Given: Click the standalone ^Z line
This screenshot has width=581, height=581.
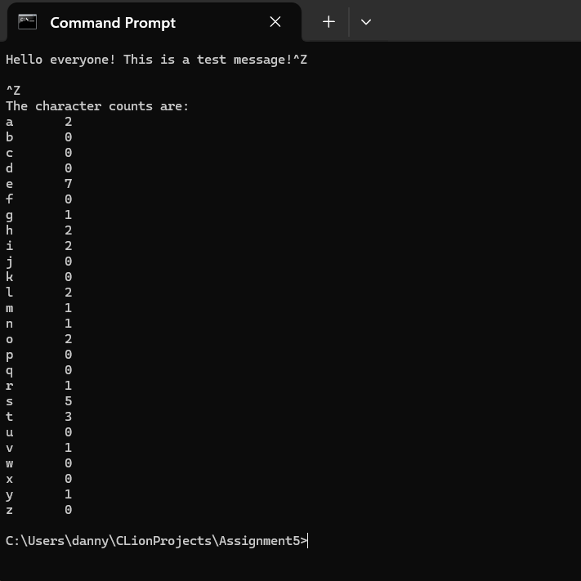Looking at the screenshot, I should click(x=13, y=91).
